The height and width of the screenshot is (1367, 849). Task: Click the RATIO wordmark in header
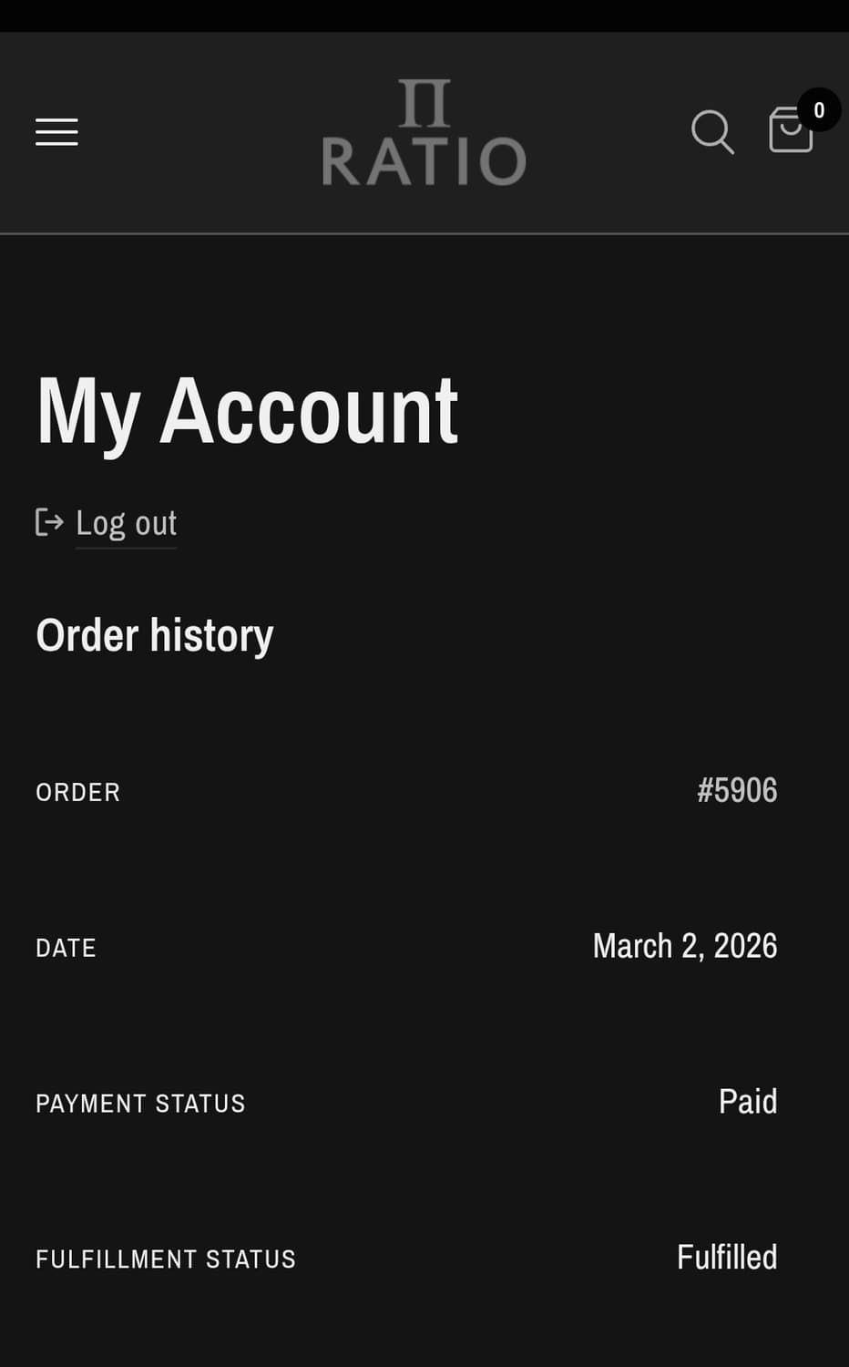tap(424, 161)
